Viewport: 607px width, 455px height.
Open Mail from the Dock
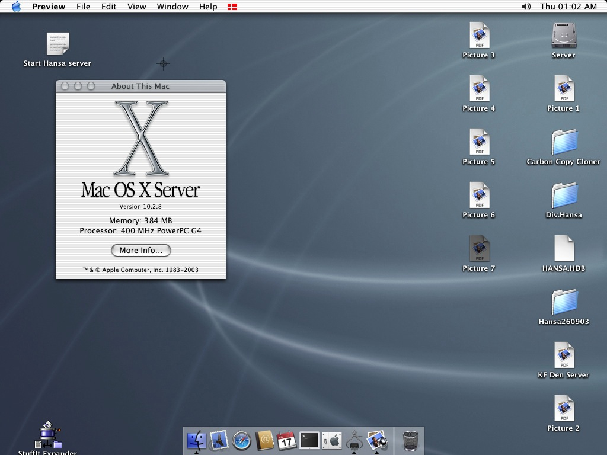[219, 441]
